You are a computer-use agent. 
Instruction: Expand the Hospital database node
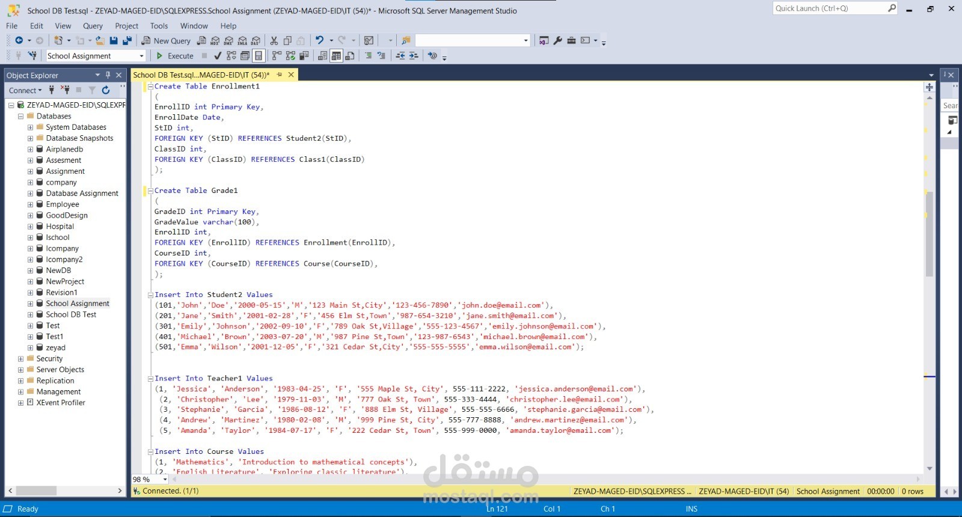[30, 227]
